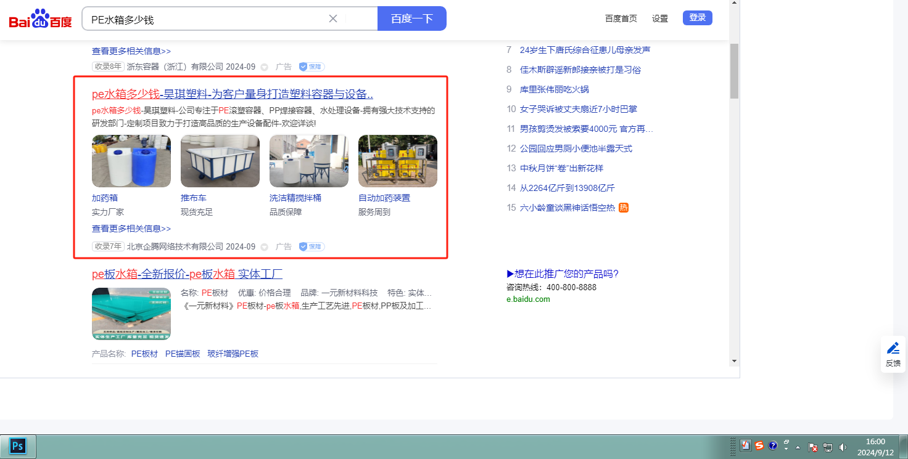908x459 pixels.
Task: Open hot topic 库里张伟丽吃火锅
Action: coord(555,89)
